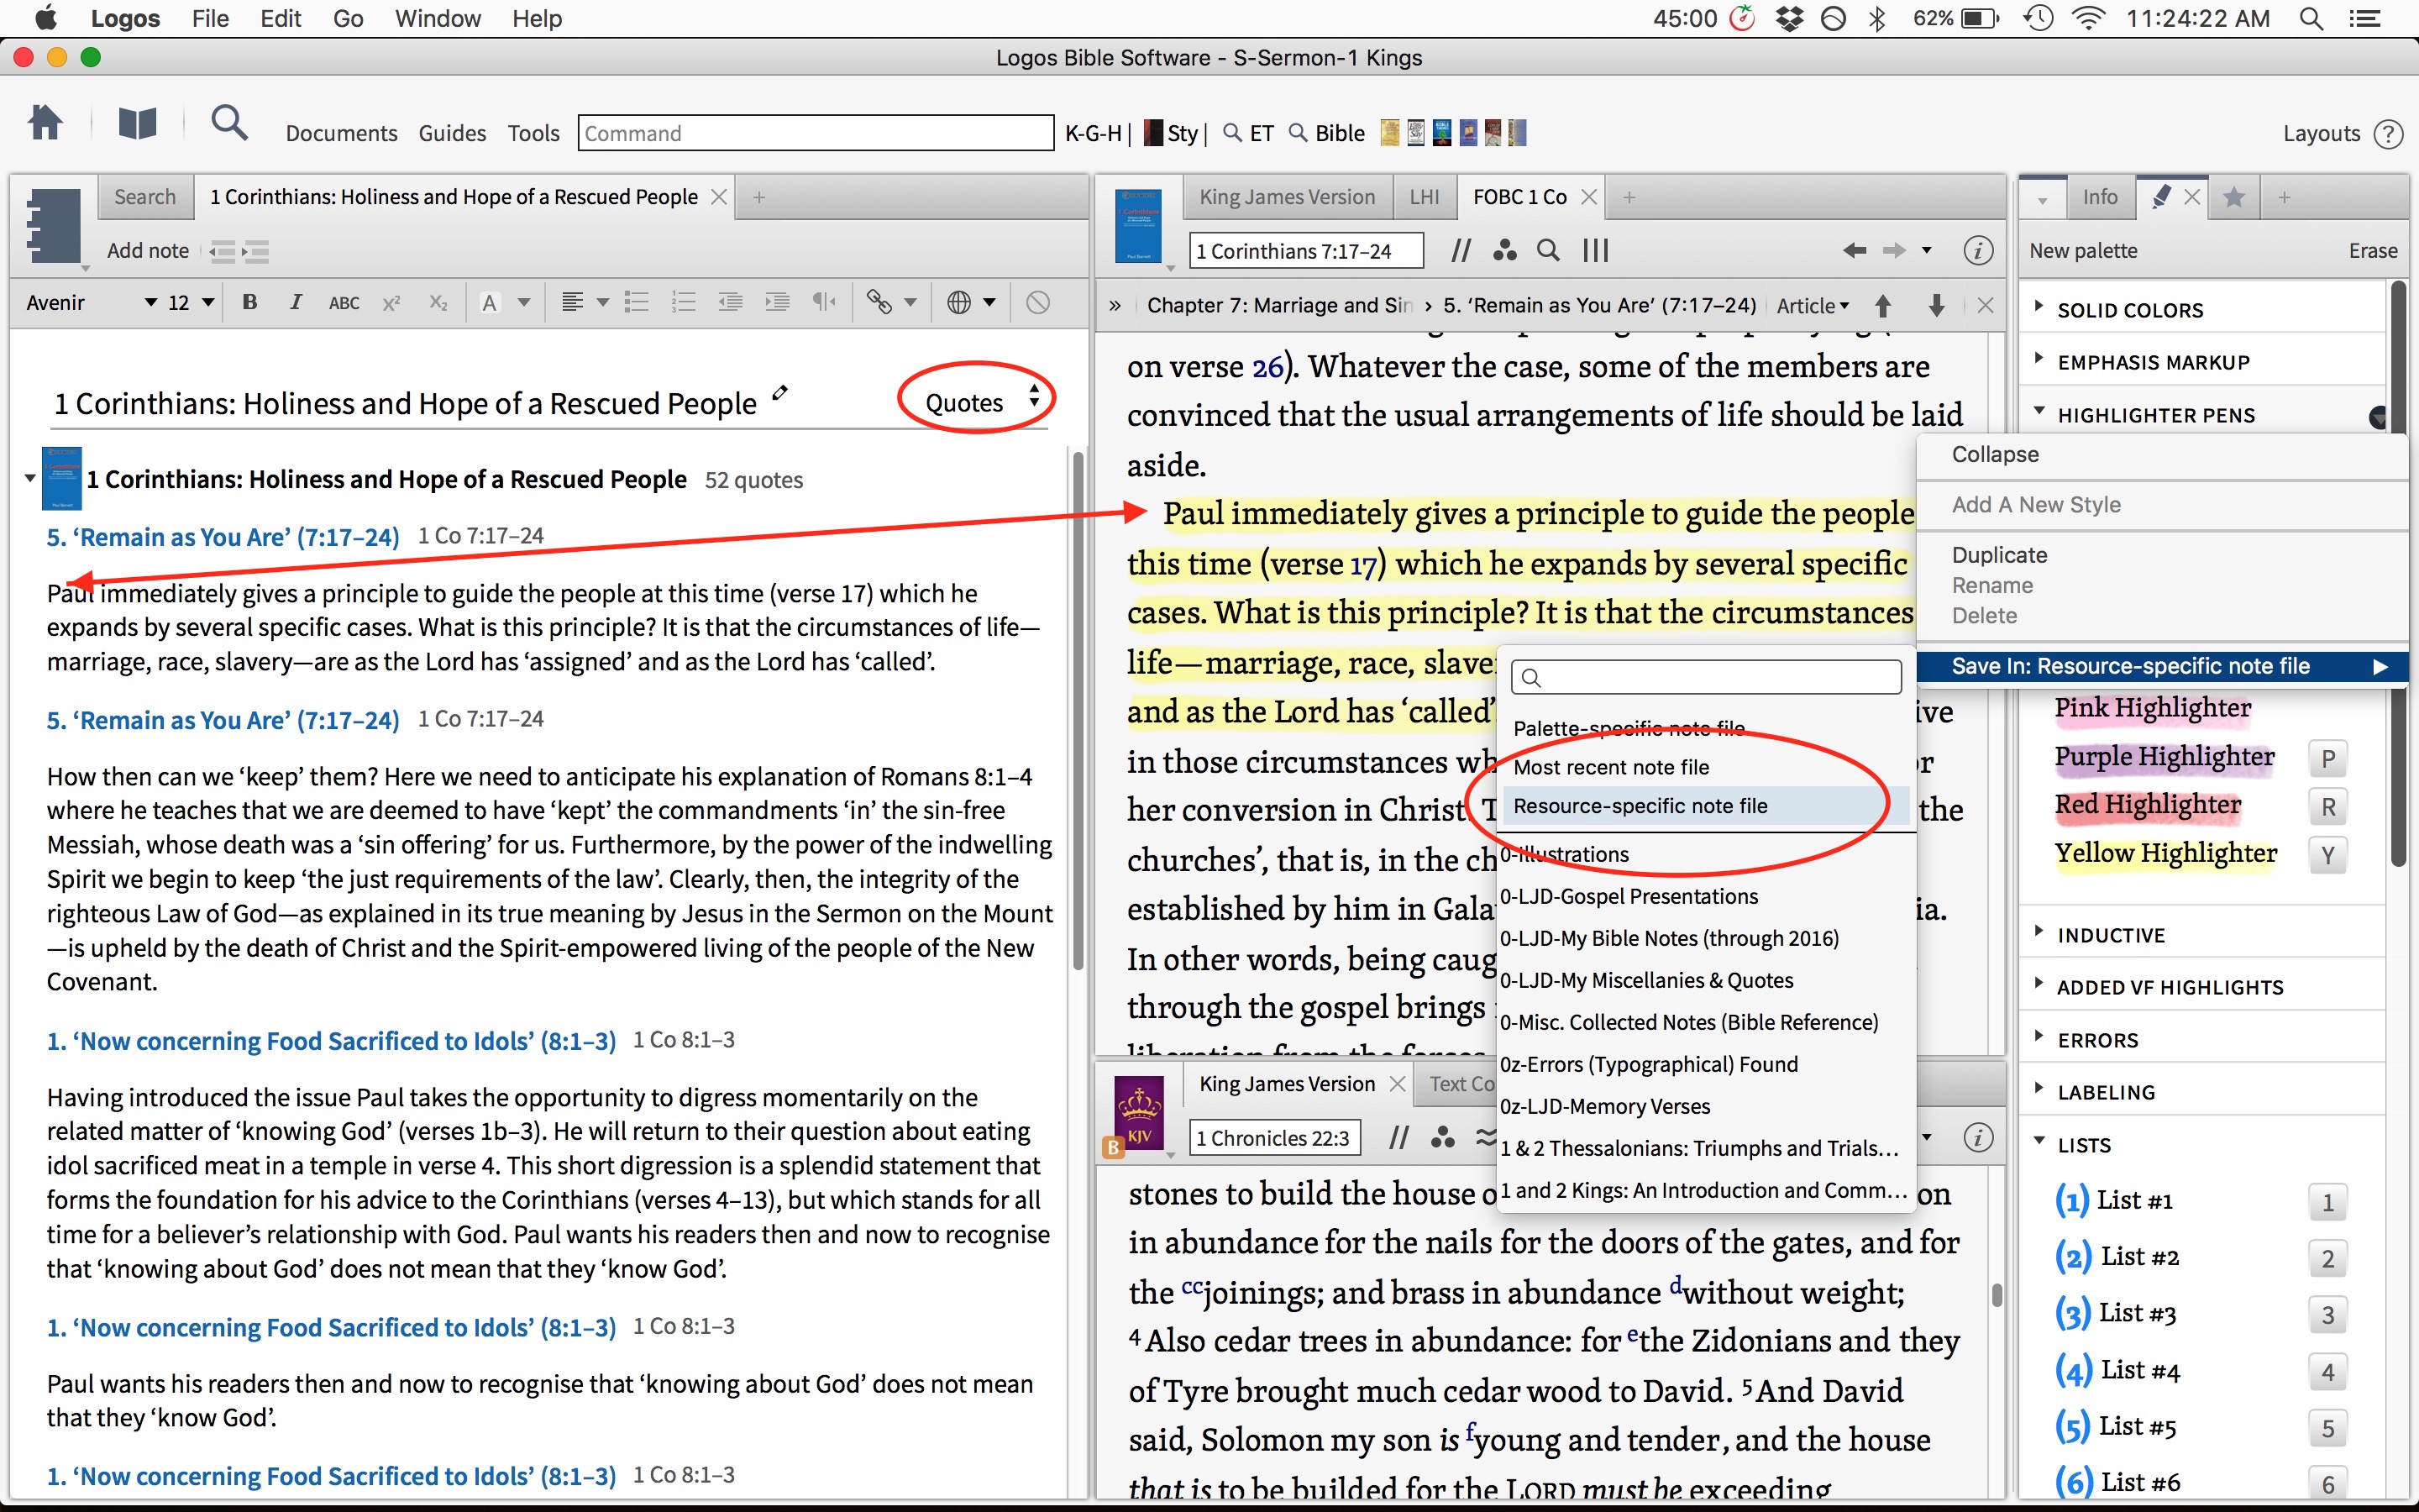Apply subscript formatting
This screenshot has height=1512, width=2419.
[x=438, y=302]
